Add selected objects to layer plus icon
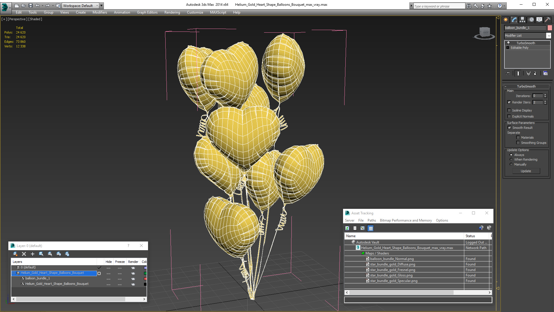The width and height of the screenshot is (554, 312). 33,254
